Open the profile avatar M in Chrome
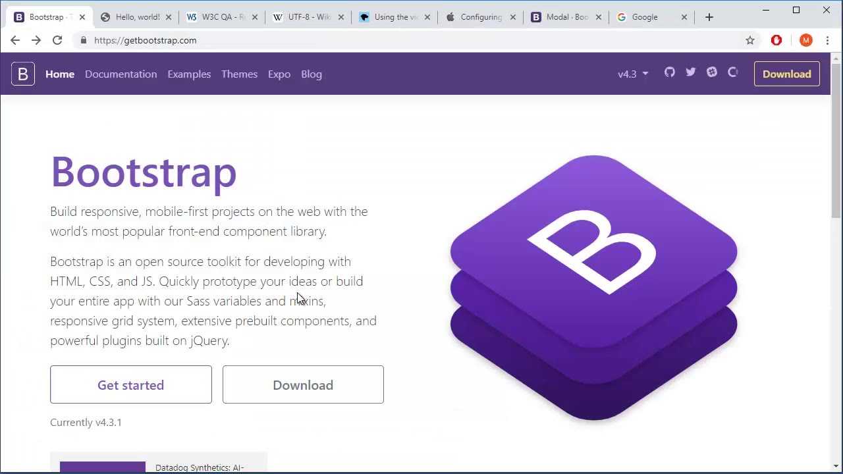This screenshot has width=843, height=474. click(x=806, y=40)
